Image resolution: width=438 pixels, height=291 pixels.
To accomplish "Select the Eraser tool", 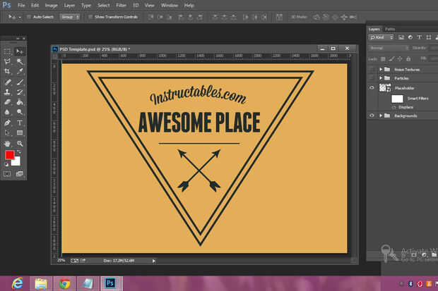I will pos(8,102).
